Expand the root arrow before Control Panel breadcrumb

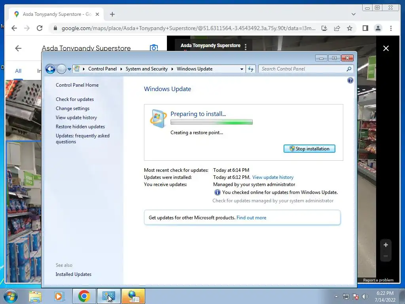(84, 69)
